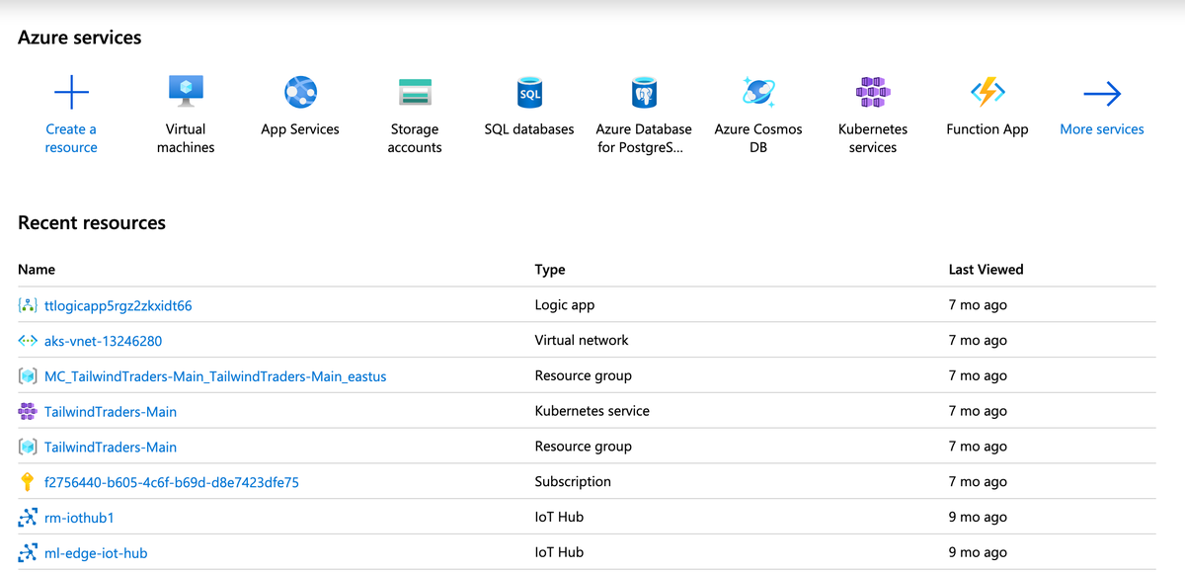Click the More services arrow icon
The image size is (1185, 573).
(x=1102, y=94)
